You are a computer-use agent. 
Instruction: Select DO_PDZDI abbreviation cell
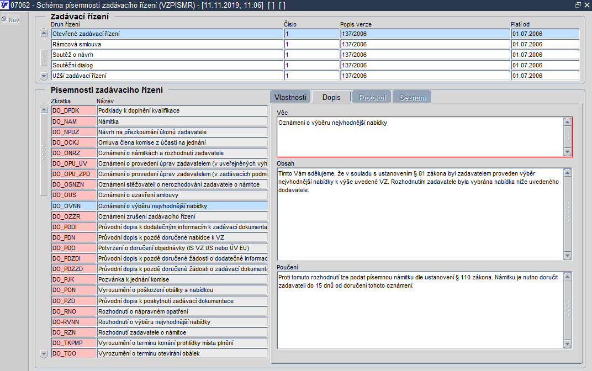point(73,258)
